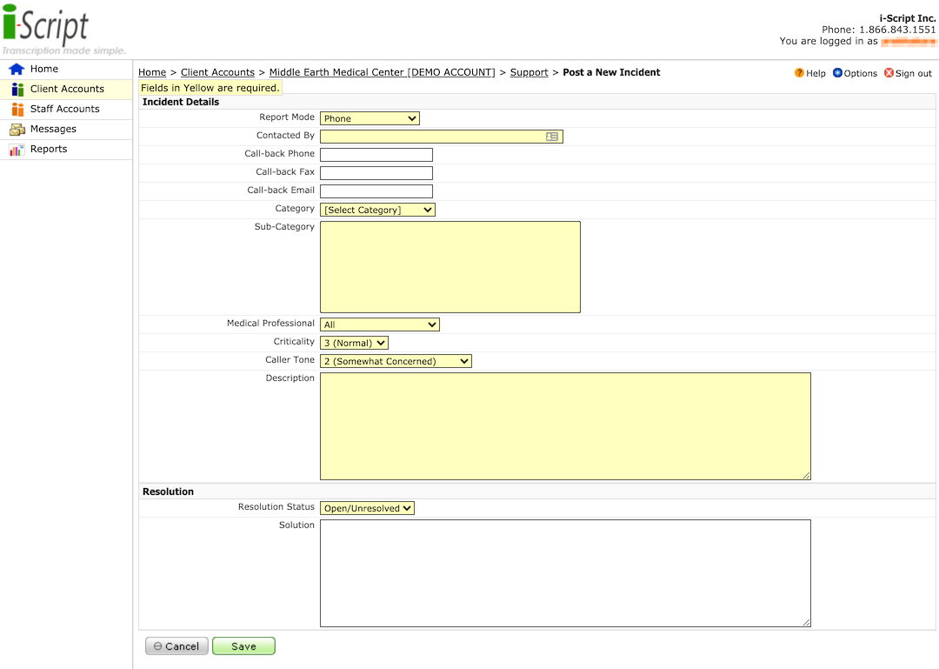Open Staff Accounts via its sidebar icon

coord(17,109)
